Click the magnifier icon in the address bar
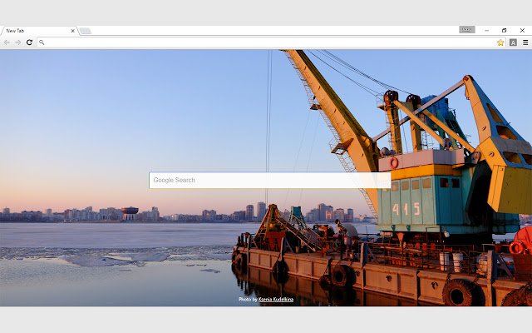This screenshot has height=333, width=532. (42, 42)
